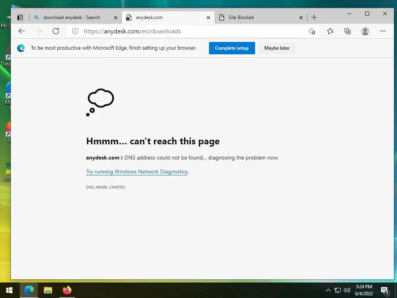This screenshot has width=397, height=298.
Task: Open a new tab
Action: pyautogui.click(x=314, y=17)
